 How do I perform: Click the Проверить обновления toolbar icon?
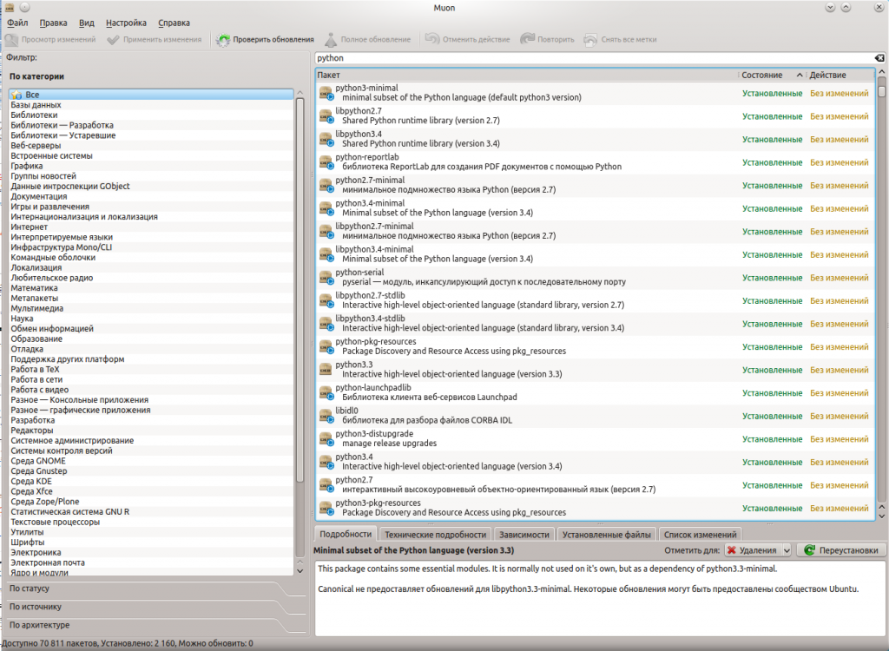(223, 40)
